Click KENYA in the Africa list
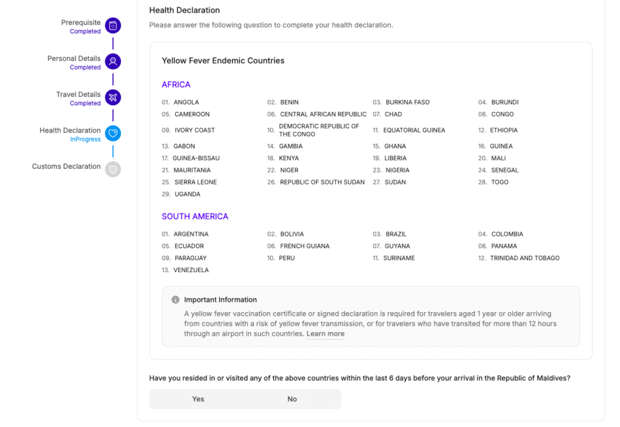Viewport: 620px width, 427px height. [289, 158]
